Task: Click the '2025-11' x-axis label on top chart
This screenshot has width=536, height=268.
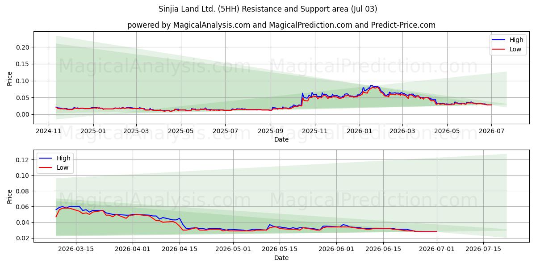Action: pos(315,131)
